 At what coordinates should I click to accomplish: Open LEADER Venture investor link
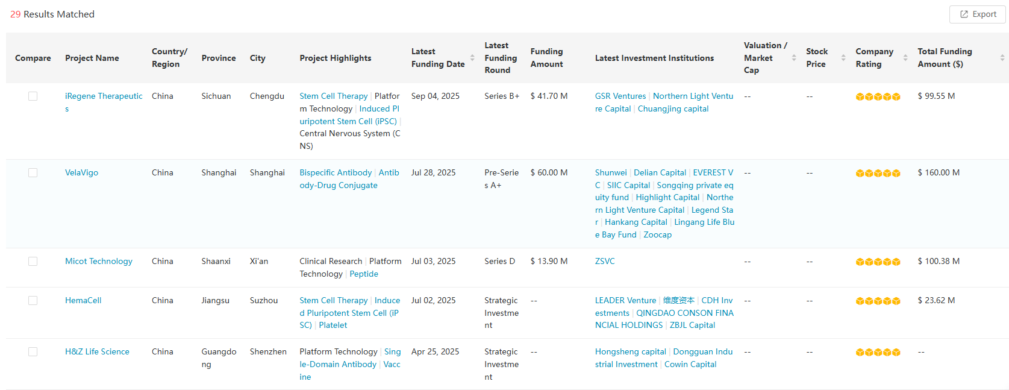pyautogui.click(x=625, y=300)
